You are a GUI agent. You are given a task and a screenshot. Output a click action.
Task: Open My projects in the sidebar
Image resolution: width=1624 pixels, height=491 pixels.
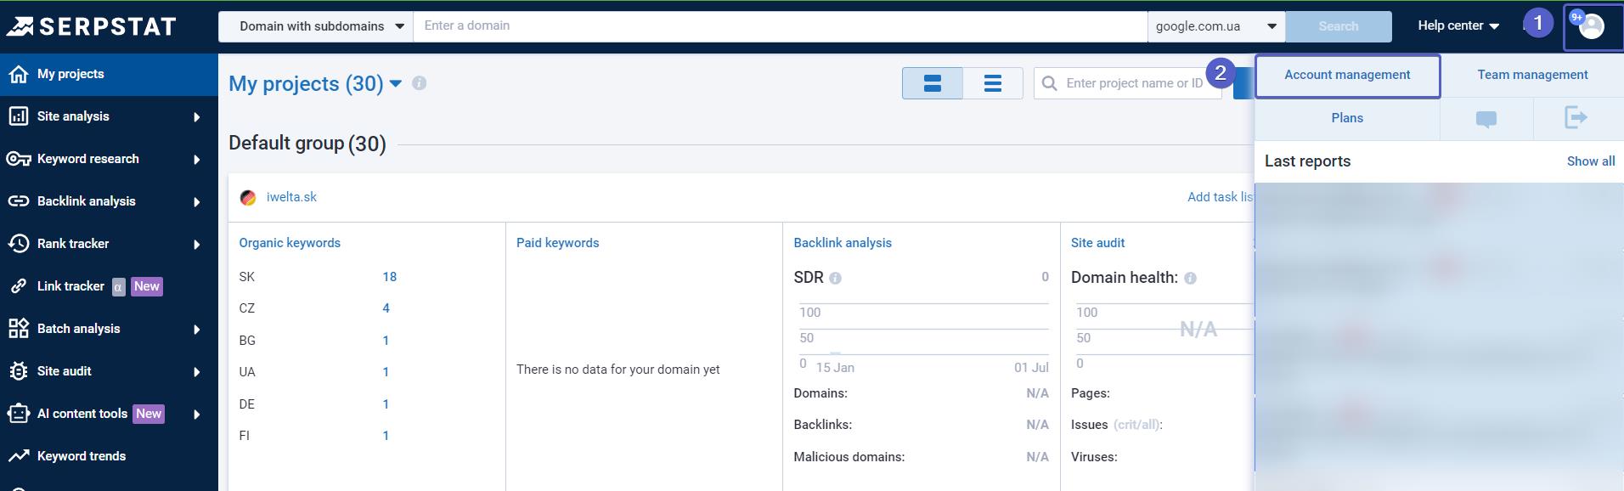pyautogui.click(x=109, y=74)
